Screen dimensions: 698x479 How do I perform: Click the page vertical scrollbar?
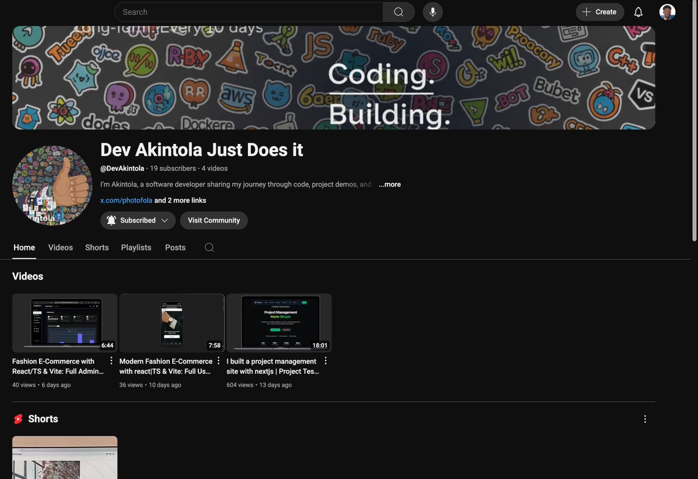tap(695, 122)
